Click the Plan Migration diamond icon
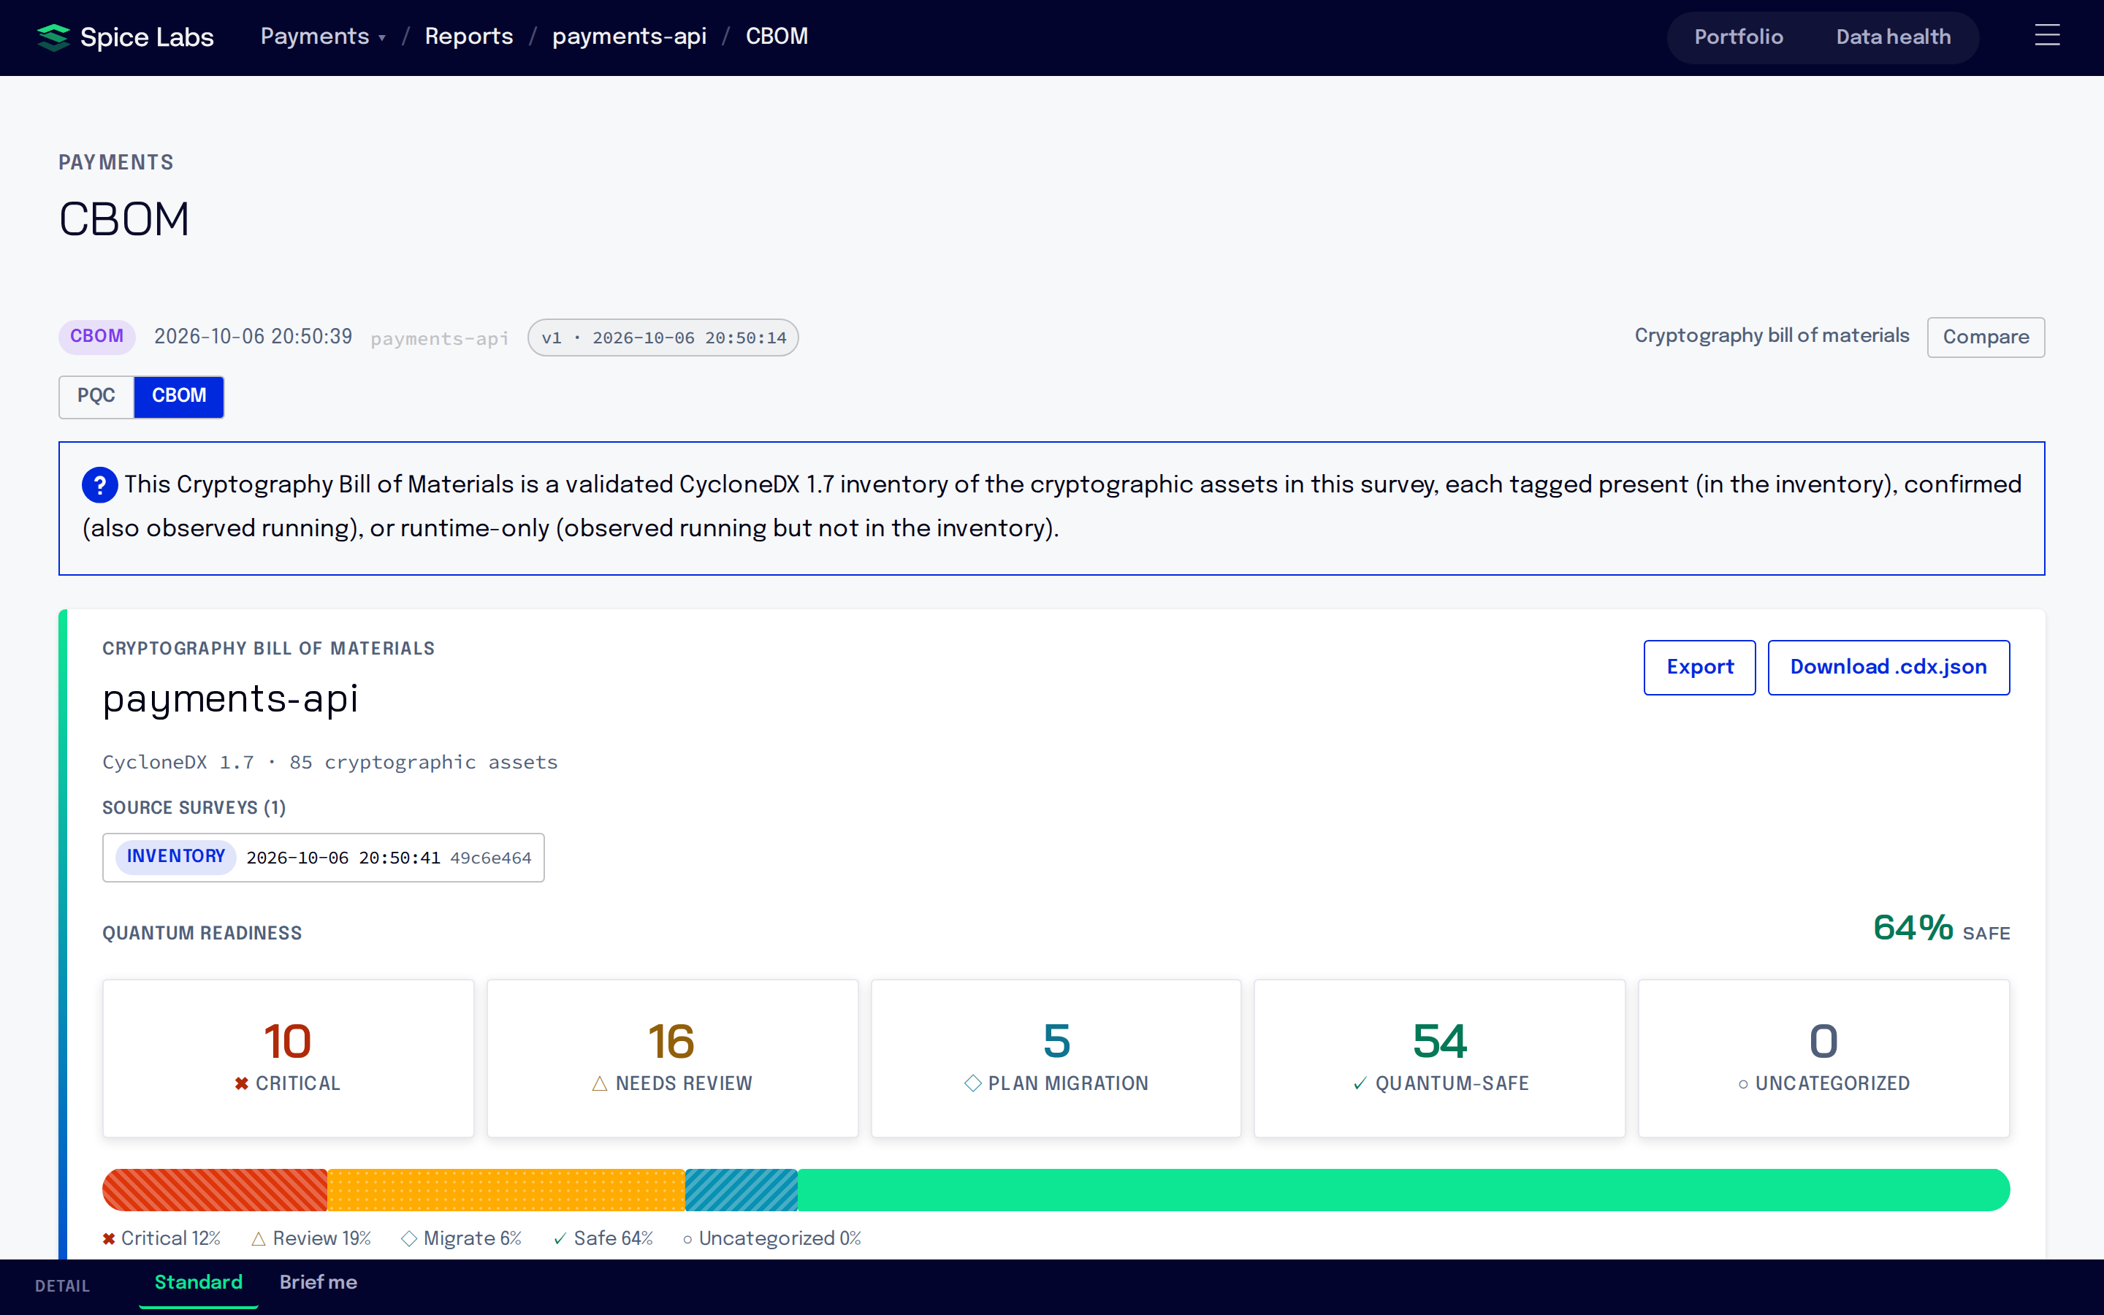The image size is (2104, 1315). pos(973,1083)
